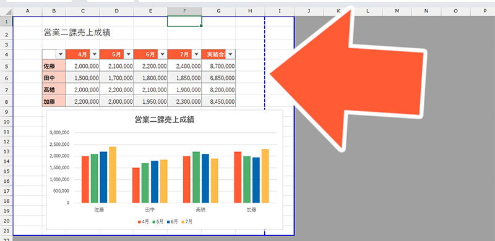The image size is (495, 241).
Task: Select row 21 header
Action: pos(6,230)
